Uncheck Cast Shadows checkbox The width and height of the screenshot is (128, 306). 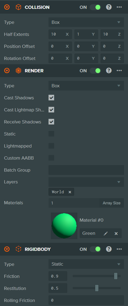pos(51,98)
